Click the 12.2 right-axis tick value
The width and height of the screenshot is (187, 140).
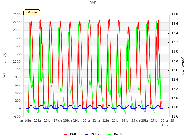(175, 89)
